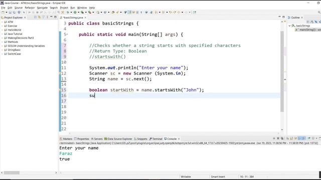Select MakingDecisions Part3 project
The image size is (321, 180).
coord(21,38)
